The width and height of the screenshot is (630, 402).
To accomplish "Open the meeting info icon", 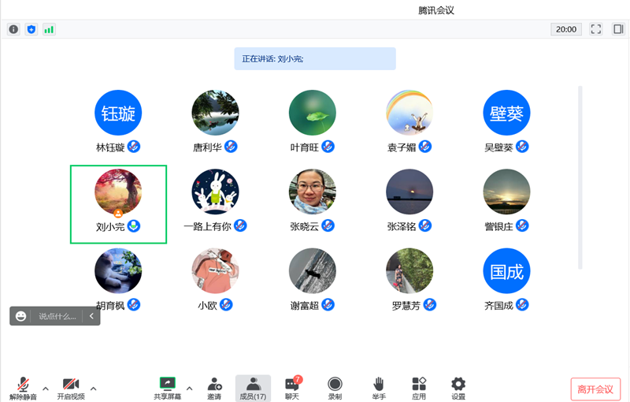I will click(x=13, y=29).
